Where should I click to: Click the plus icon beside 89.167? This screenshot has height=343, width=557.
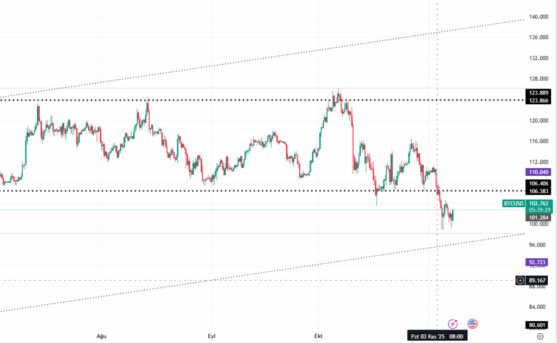(521, 281)
